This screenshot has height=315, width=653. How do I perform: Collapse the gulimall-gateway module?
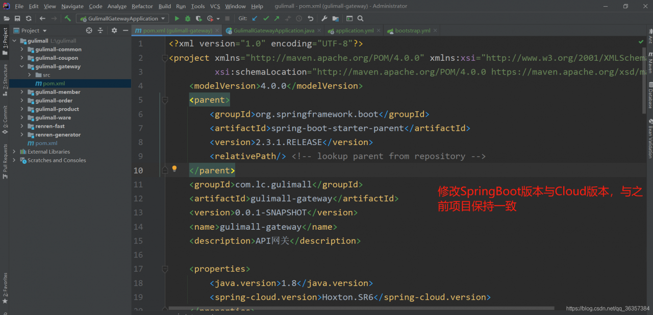pyautogui.click(x=21, y=66)
